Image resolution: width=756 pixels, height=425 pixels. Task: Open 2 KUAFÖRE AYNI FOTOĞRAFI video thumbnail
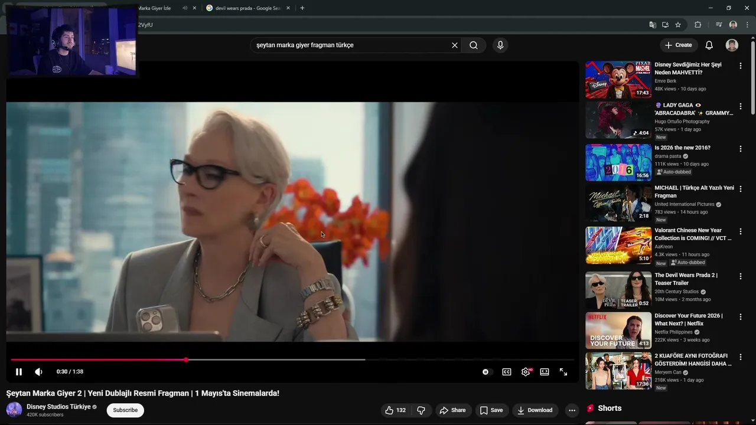(x=618, y=371)
